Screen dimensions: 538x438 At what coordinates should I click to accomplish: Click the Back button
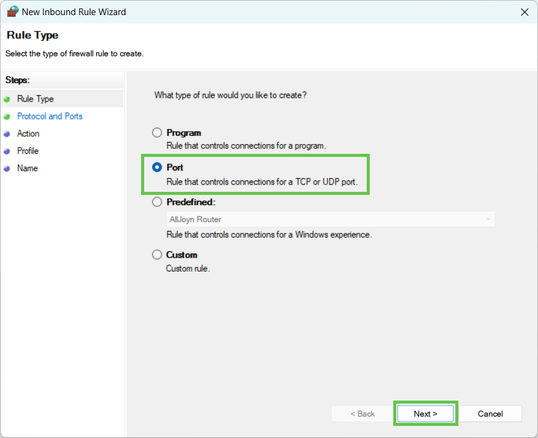tap(362, 414)
